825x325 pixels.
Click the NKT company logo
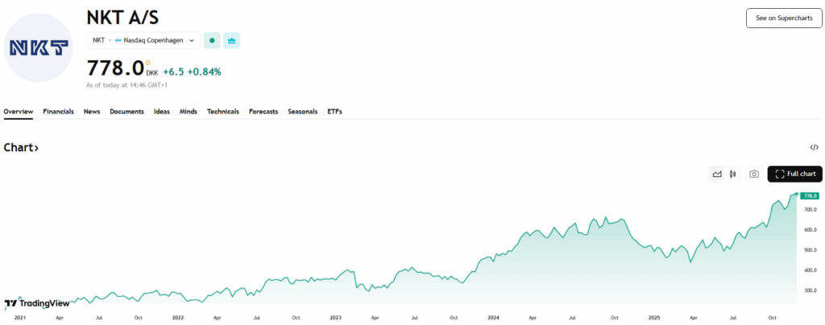[x=38, y=48]
